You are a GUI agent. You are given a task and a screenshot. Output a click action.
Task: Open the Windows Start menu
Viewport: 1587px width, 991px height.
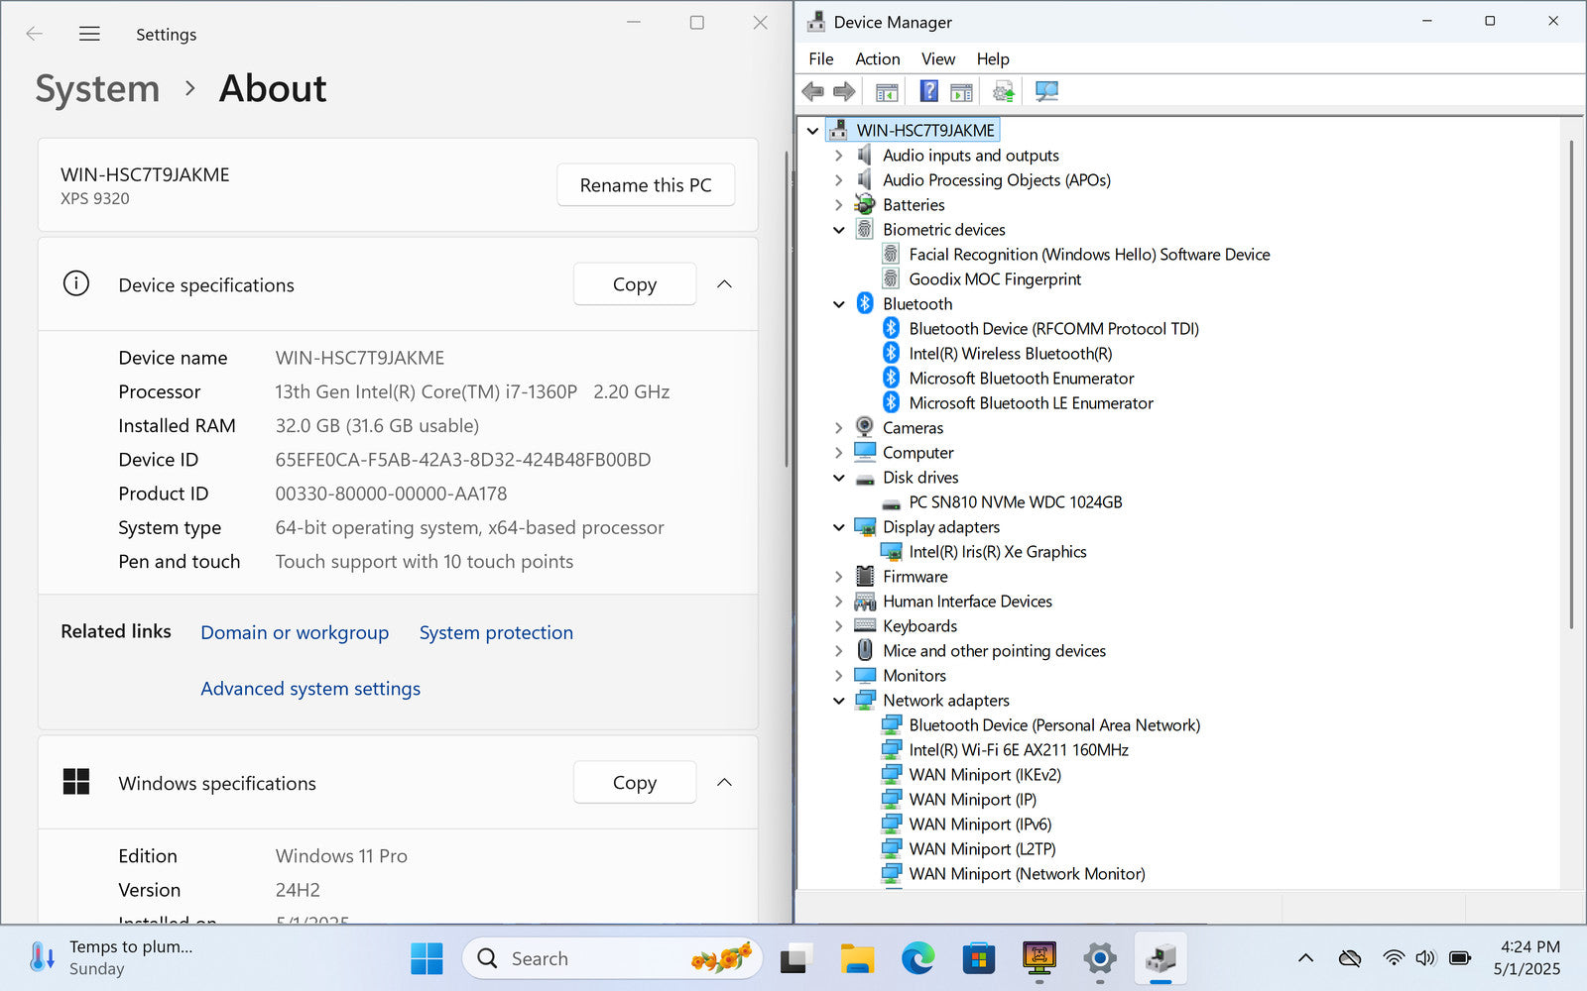427,958
